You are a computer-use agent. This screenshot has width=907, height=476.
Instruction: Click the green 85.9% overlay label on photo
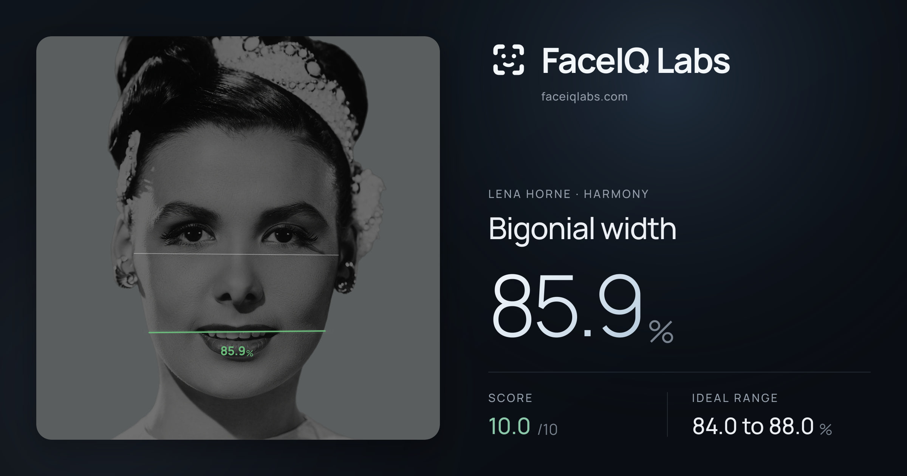[237, 351]
